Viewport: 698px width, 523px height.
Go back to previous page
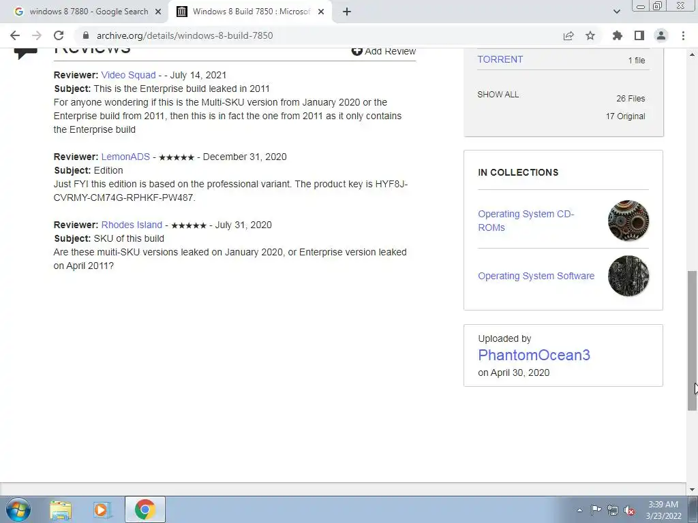pos(15,35)
